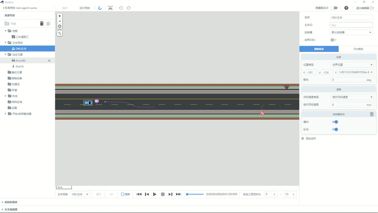Open the 位置类型 dropdown
Viewport: 378px width, 213px height.
pyautogui.click(x=352, y=65)
